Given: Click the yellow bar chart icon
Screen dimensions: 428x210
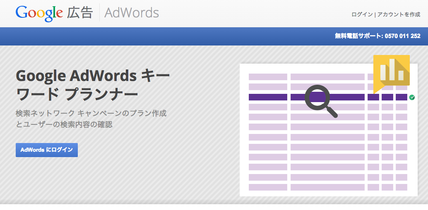Looking at the screenshot, I should [392, 74].
